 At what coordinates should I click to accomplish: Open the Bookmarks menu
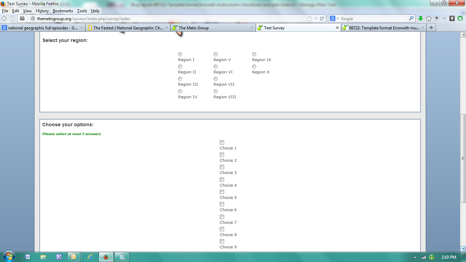click(x=63, y=11)
